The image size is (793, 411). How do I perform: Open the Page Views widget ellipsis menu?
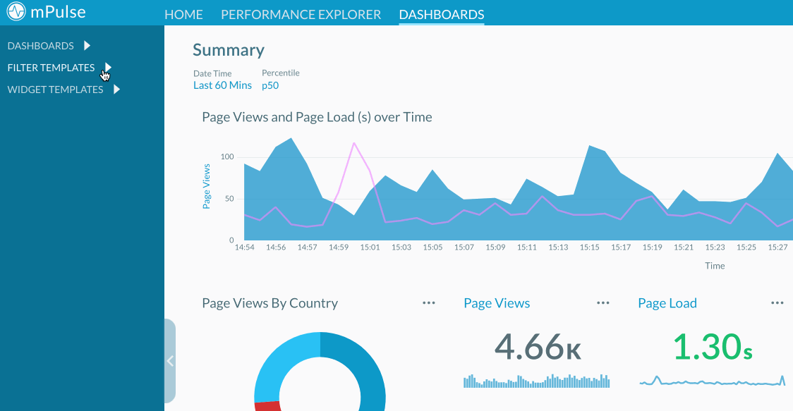pyautogui.click(x=603, y=302)
